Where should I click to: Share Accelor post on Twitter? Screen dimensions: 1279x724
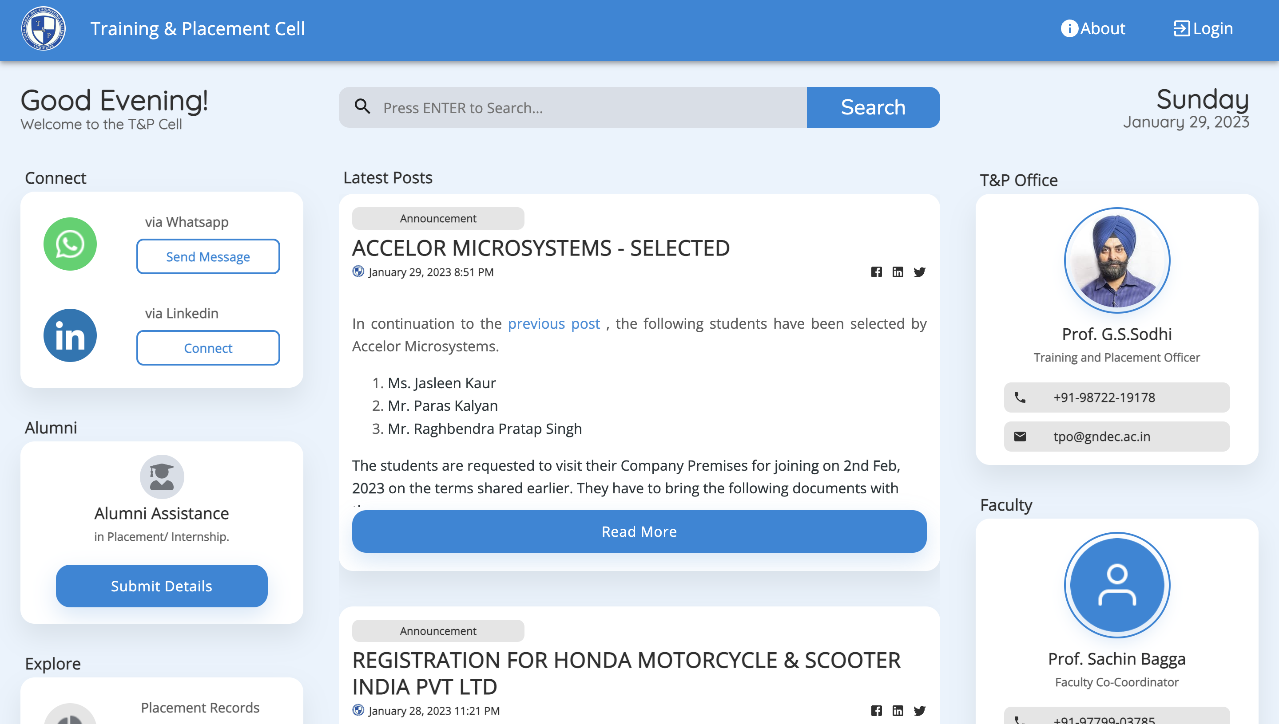tap(919, 272)
